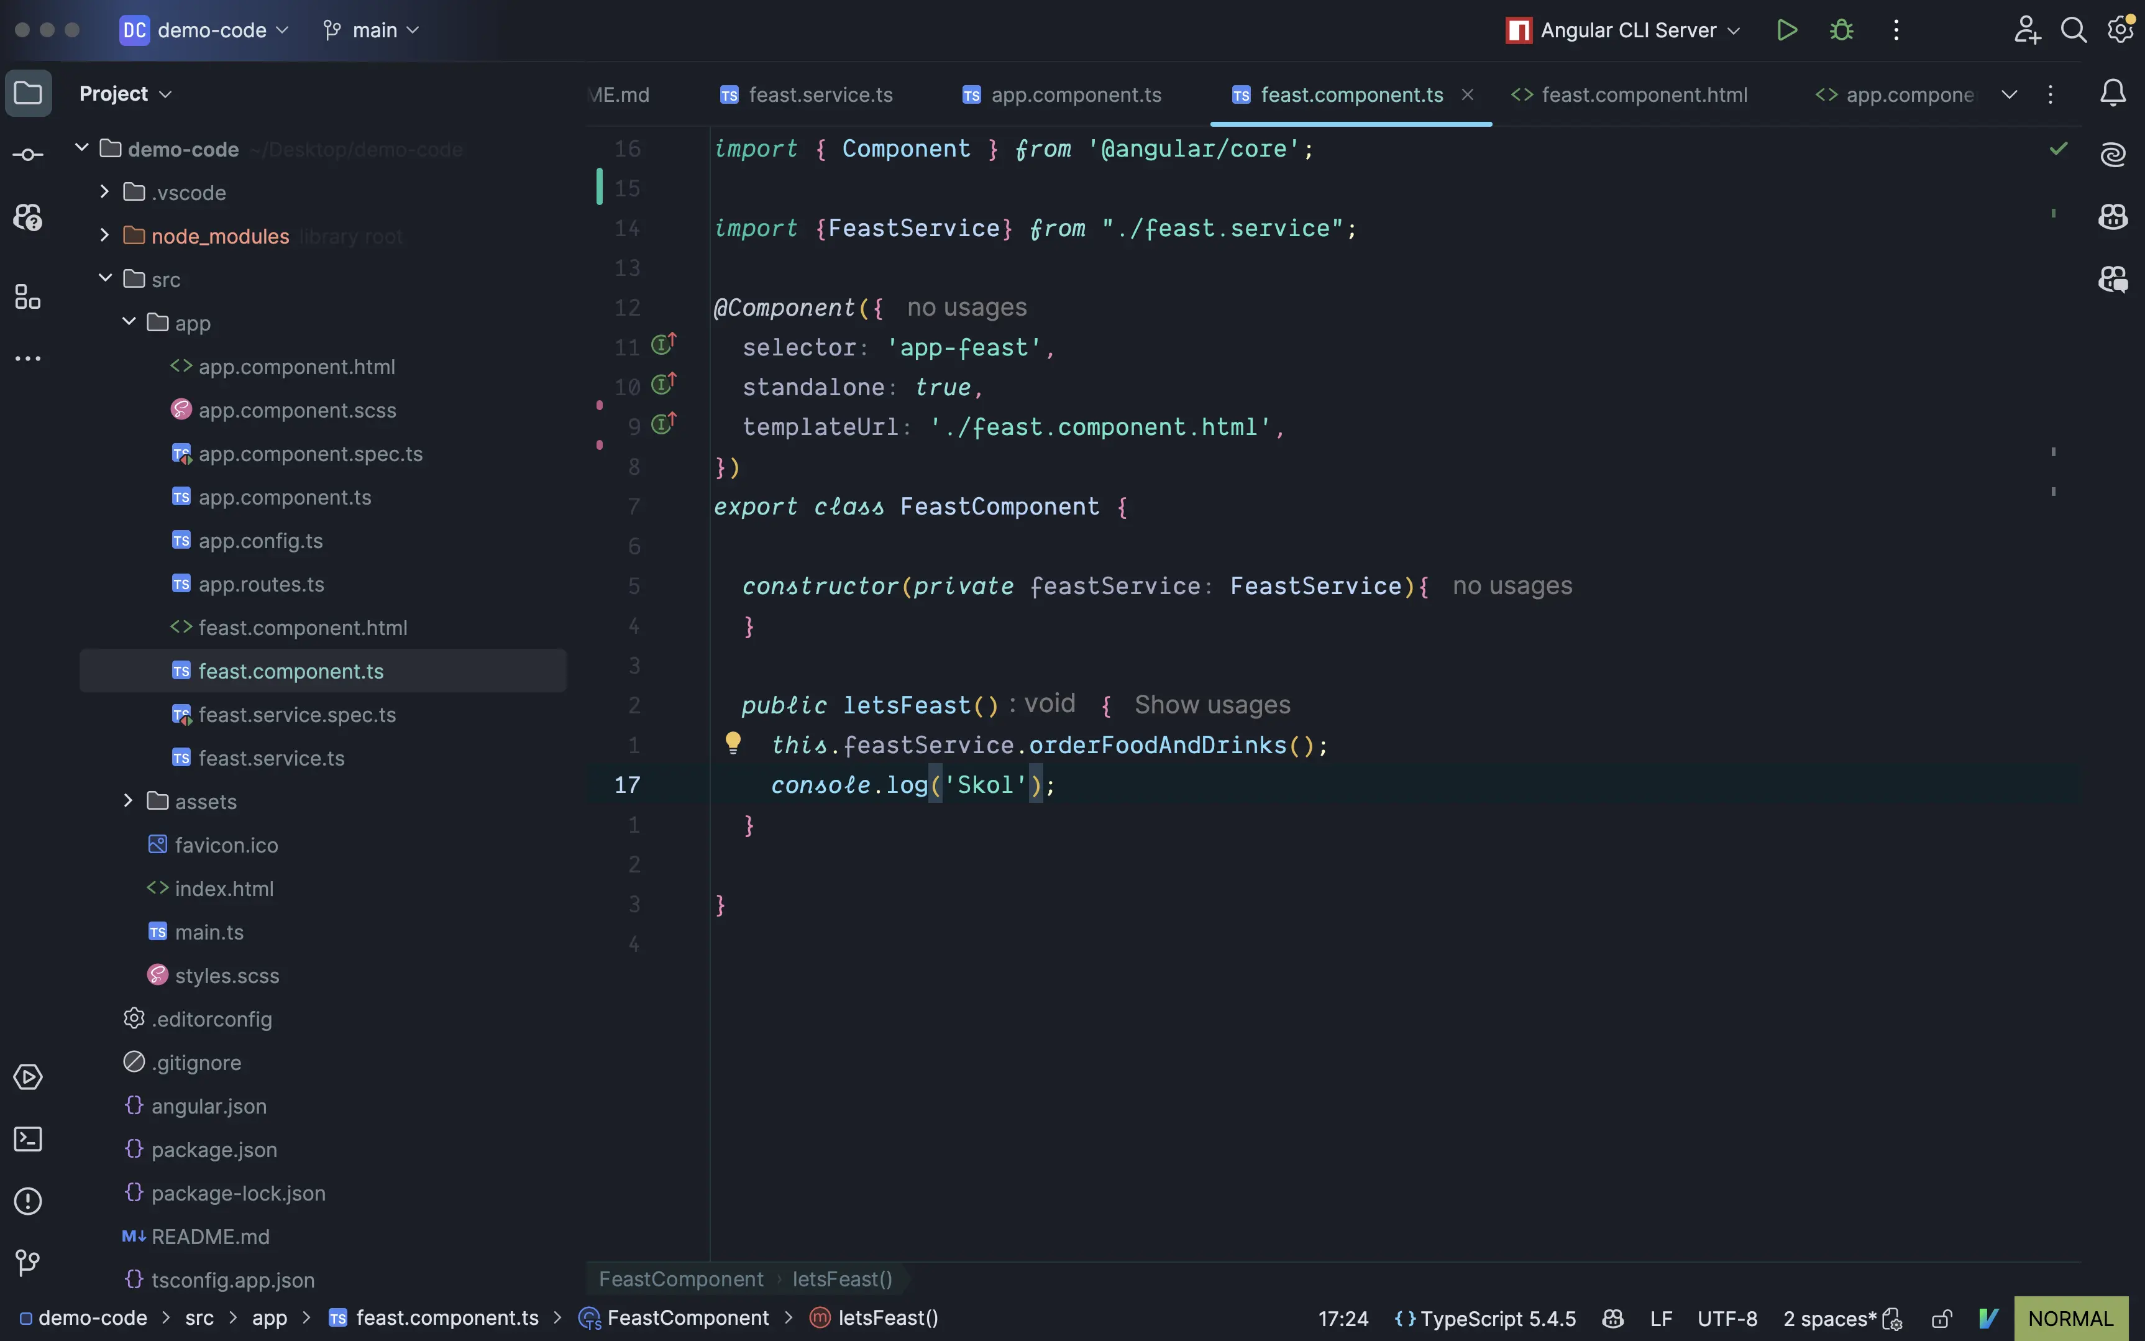2145x1341 pixels.
Task: Switch to the feast.component.html tab
Action: tap(1629, 95)
